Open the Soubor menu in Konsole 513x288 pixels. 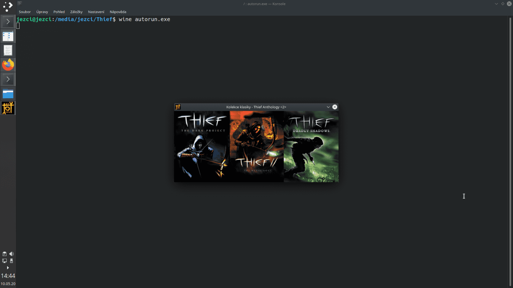tap(25, 12)
